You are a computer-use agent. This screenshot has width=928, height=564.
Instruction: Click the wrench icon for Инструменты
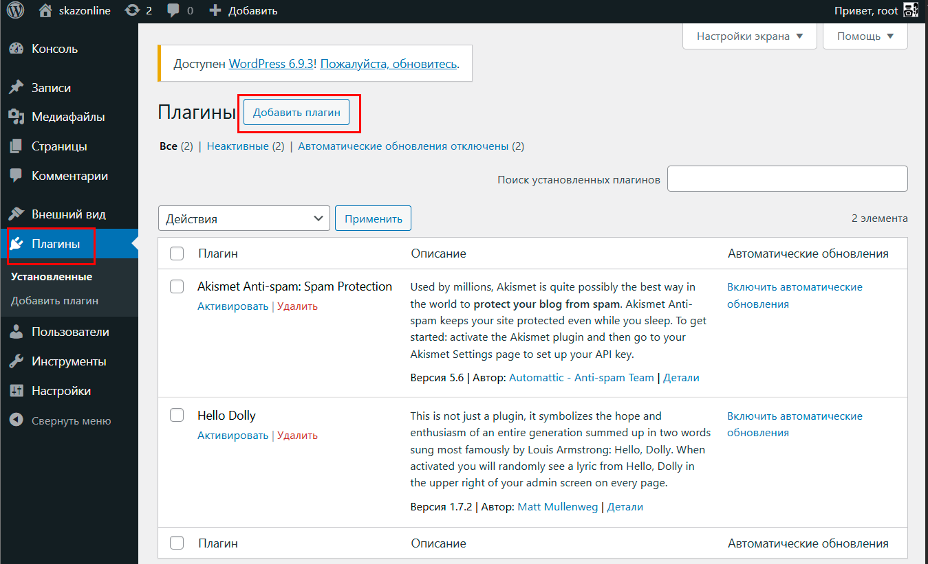click(x=17, y=361)
